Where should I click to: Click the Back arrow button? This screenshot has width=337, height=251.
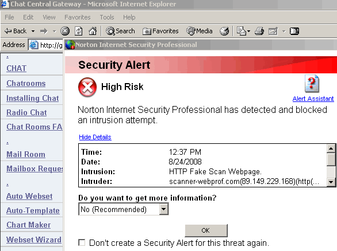(16, 31)
